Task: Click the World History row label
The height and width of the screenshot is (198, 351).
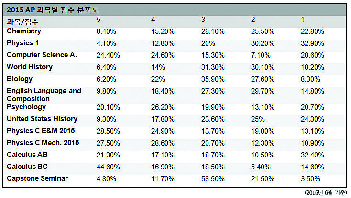Action: 30,67
